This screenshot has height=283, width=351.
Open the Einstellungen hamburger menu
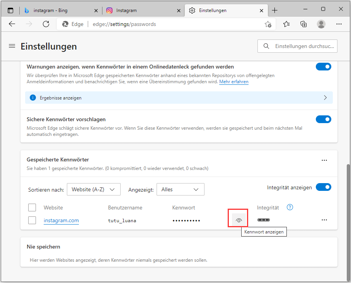coord(12,46)
